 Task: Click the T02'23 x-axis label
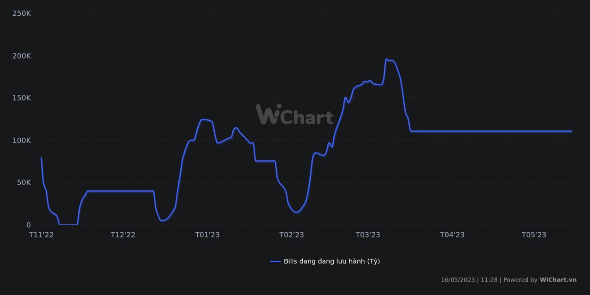tap(292, 235)
